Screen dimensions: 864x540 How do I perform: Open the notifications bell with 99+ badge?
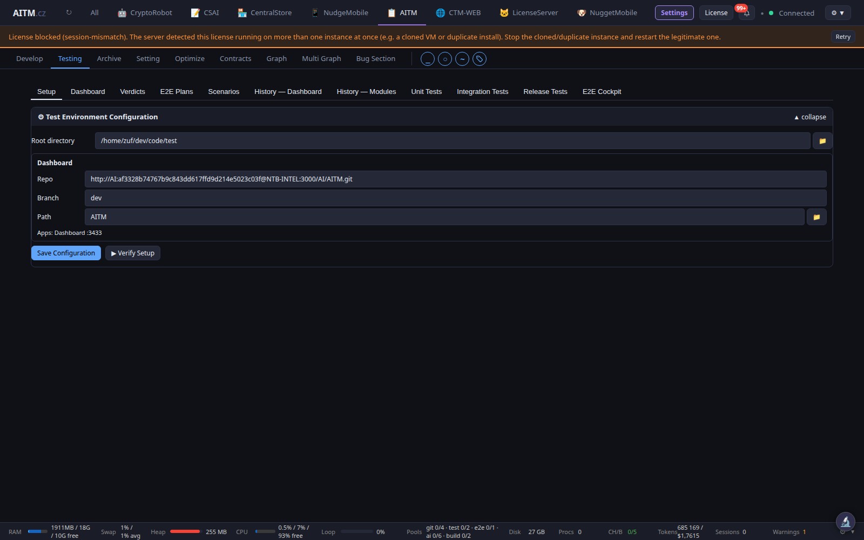746,13
